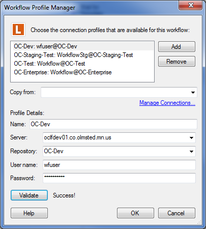Click the User name text field
This screenshot has width=206, height=229.
pos(119,165)
